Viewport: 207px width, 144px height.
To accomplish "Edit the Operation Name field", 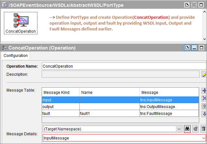I will 124,66.
